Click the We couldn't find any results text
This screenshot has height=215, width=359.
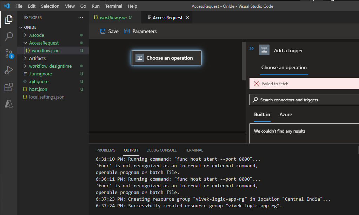[x=280, y=131]
